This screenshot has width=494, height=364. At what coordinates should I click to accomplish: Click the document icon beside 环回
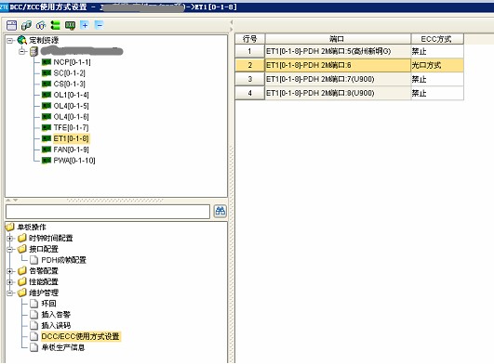click(x=34, y=304)
